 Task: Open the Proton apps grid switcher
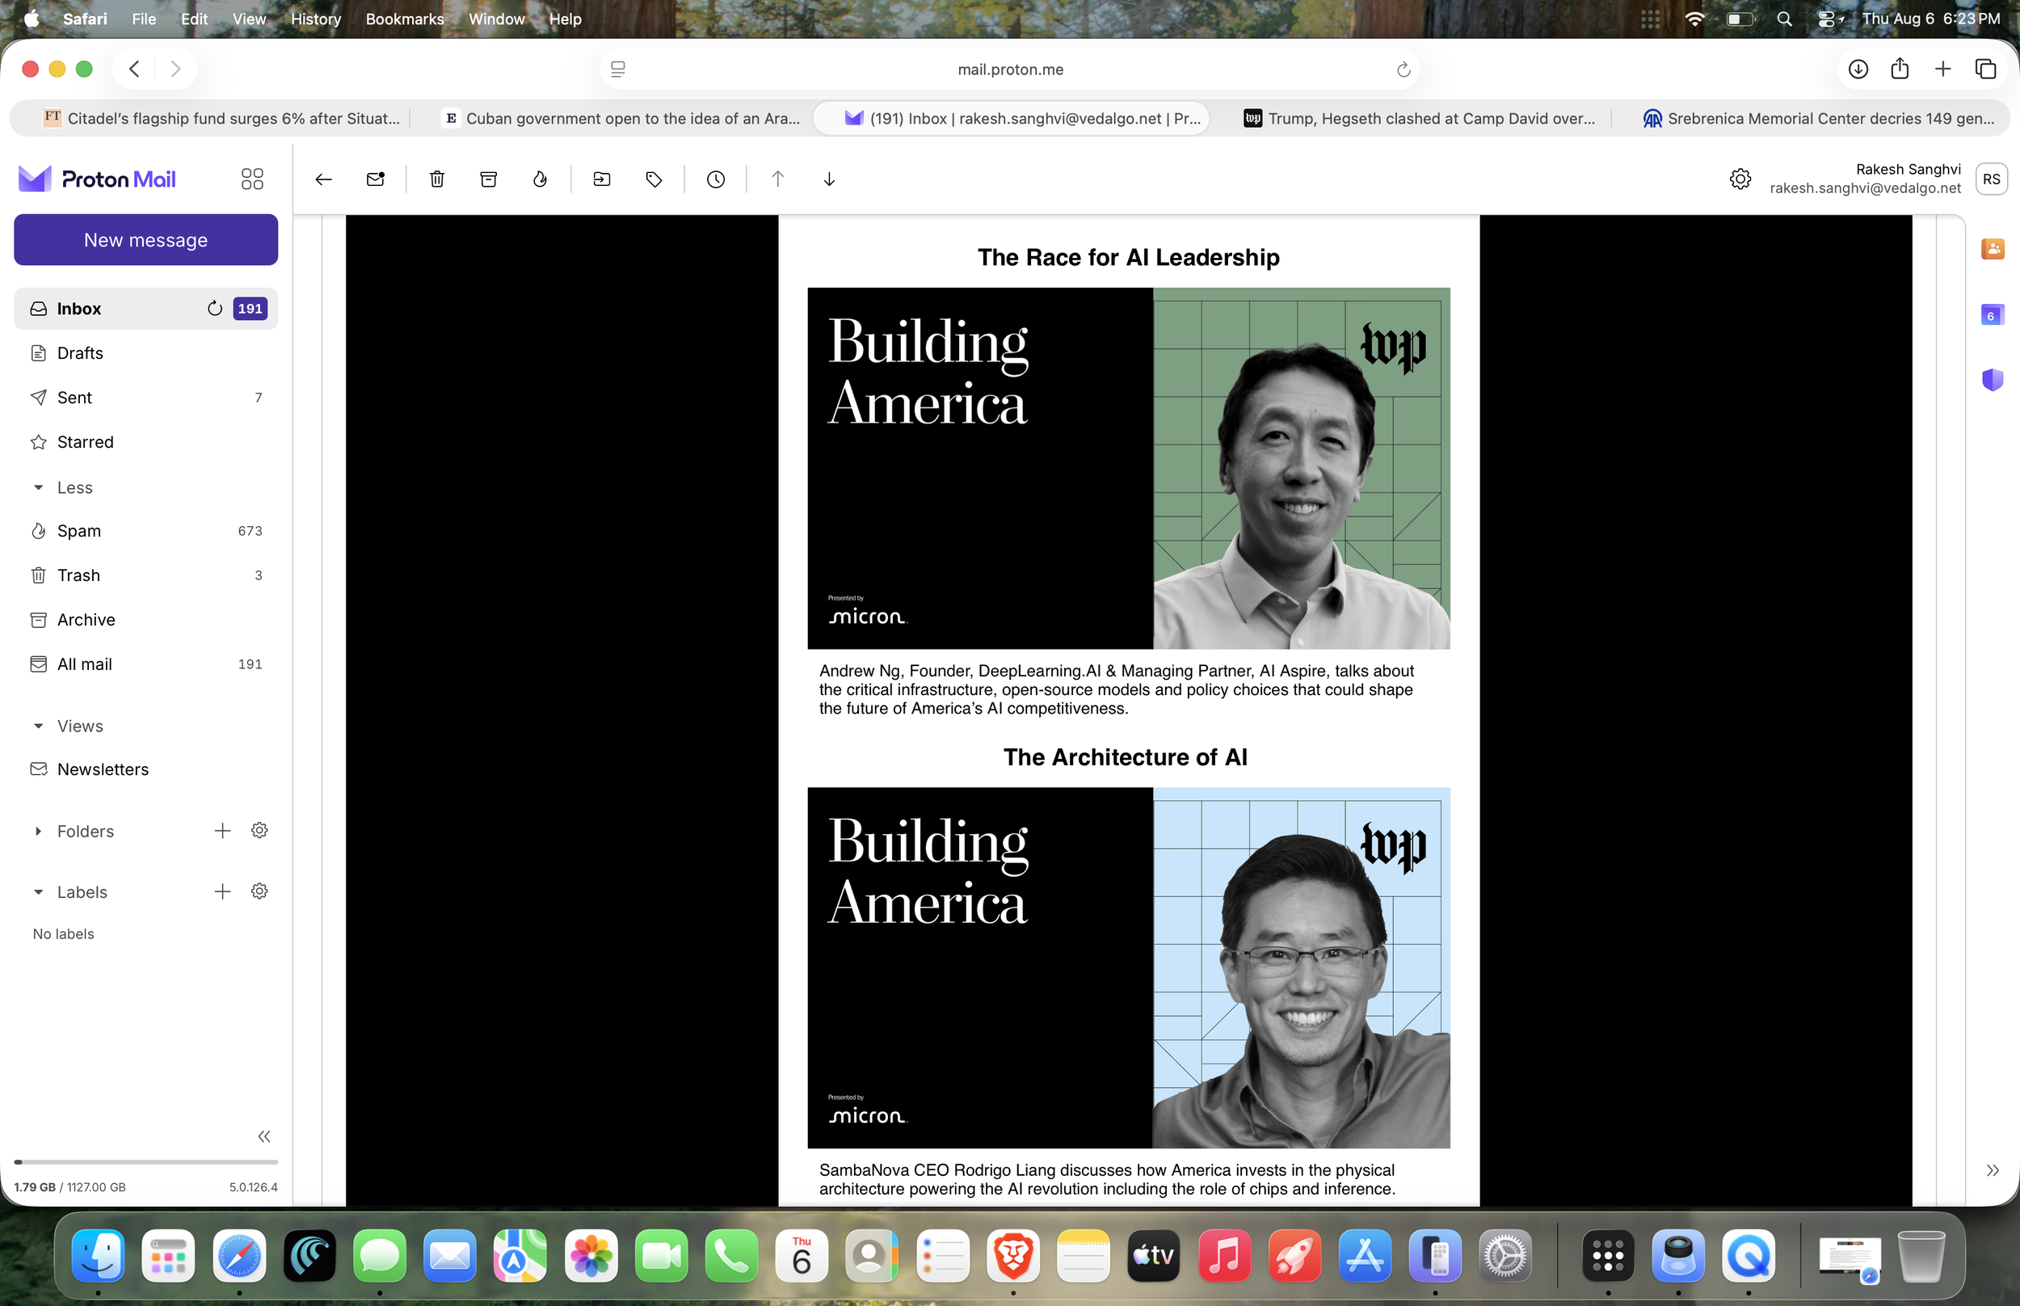pyautogui.click(x=252, y=179)
